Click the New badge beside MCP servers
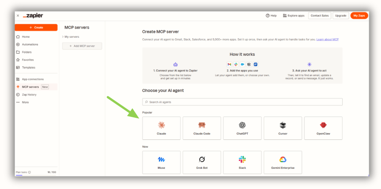The width and height of the screenshot is (381, 189). tap(45, 87)
